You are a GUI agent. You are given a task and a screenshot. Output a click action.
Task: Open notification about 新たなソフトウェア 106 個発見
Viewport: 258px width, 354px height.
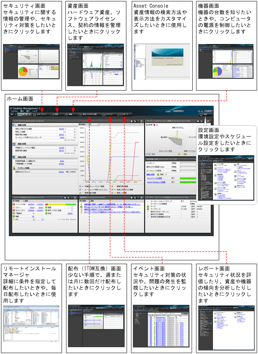(109, 207)
